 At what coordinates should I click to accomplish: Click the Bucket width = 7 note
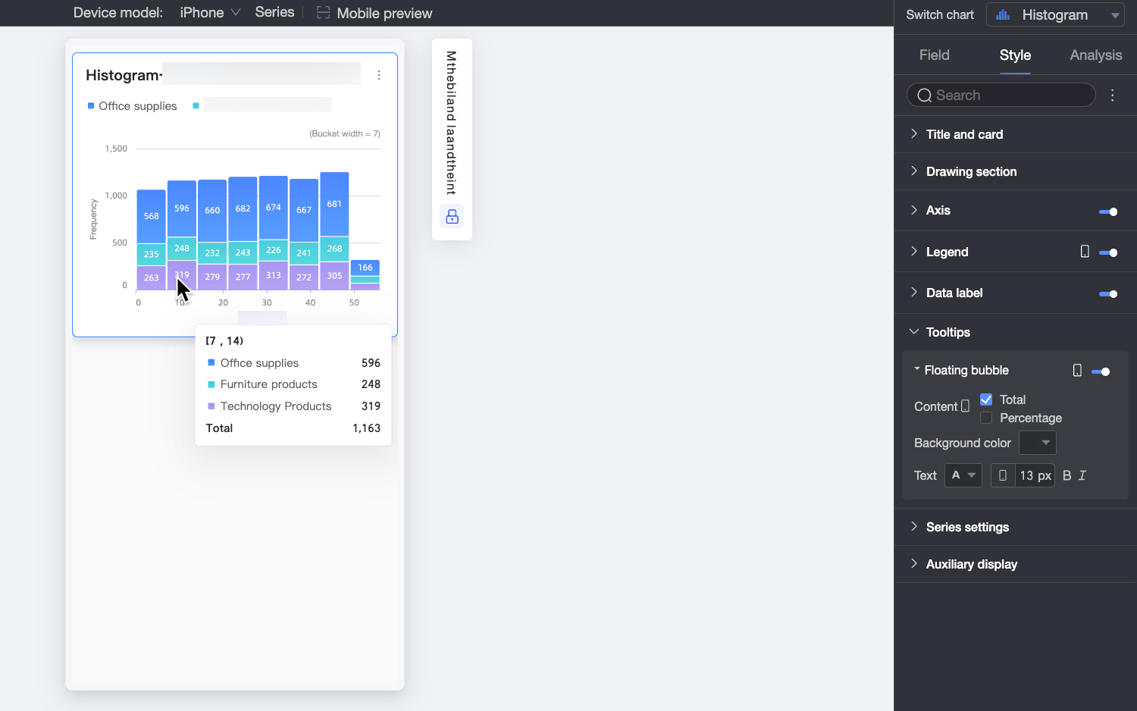345,133
